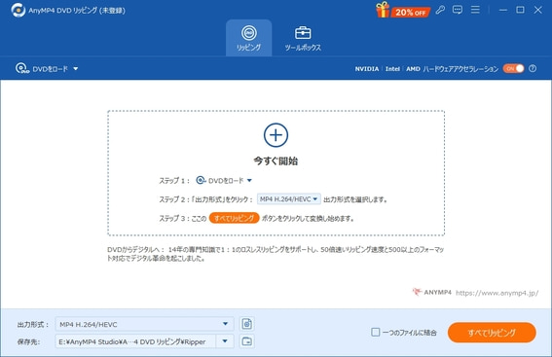Maximize the AnyMP4 window
This screenshot has width=552, height=357.
520,10
